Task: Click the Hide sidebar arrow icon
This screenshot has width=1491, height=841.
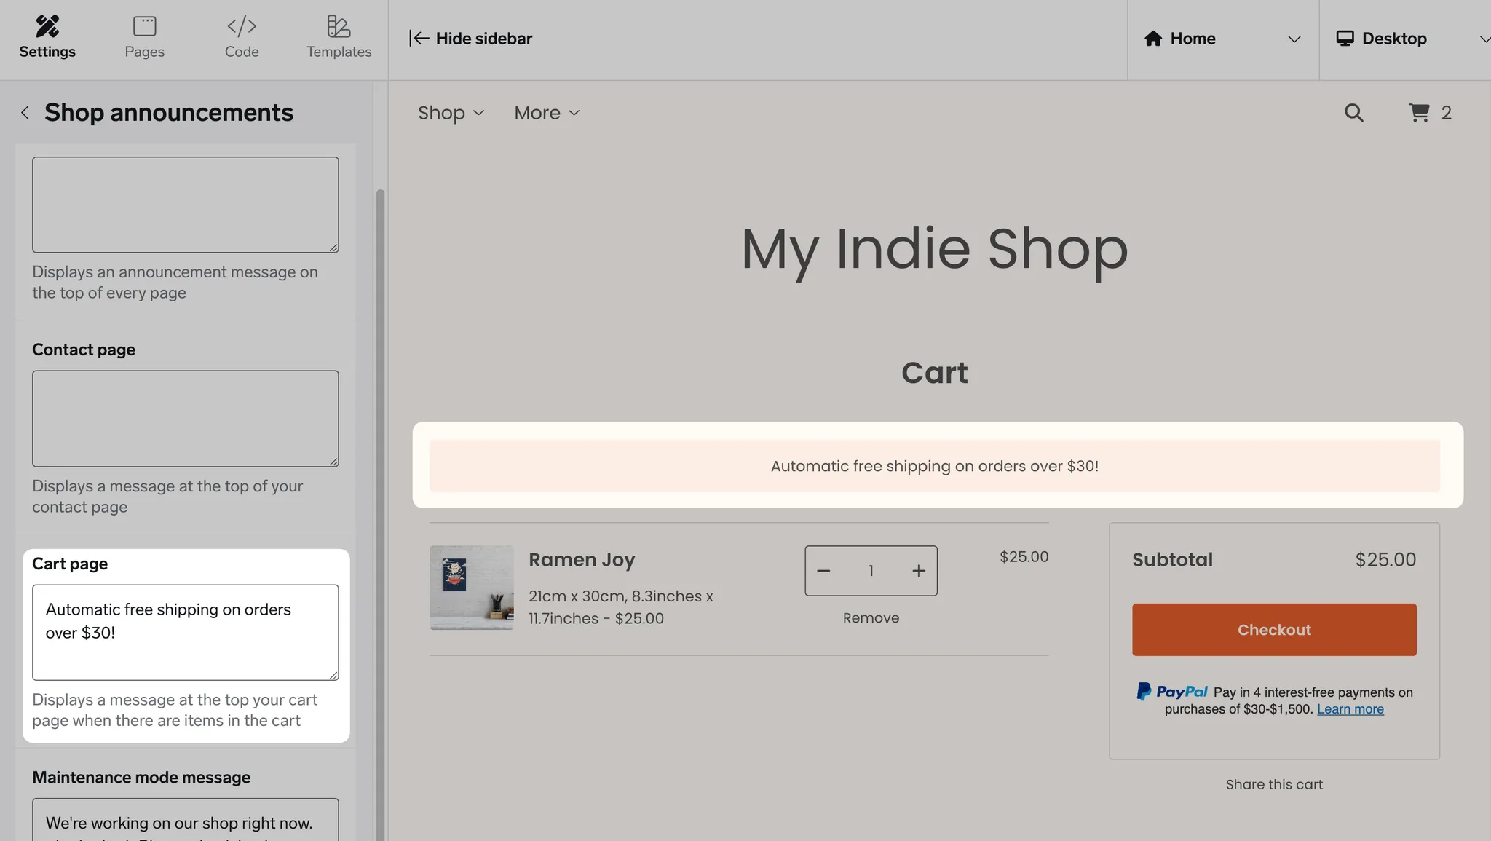Action: pyautogui.click(x=419, y=39)
